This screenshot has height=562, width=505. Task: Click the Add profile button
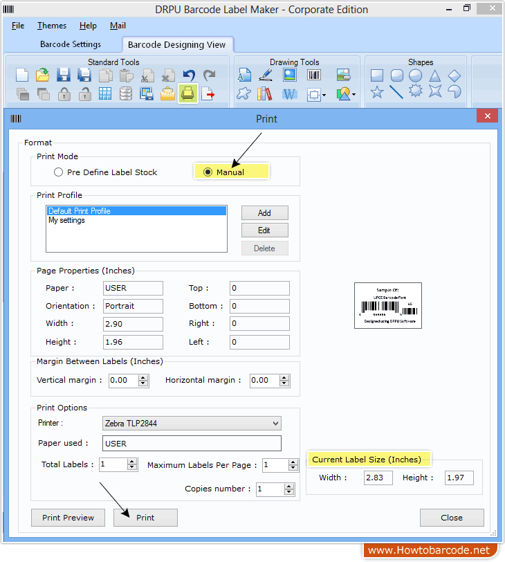pyautogui.click(x=265, y=213)
